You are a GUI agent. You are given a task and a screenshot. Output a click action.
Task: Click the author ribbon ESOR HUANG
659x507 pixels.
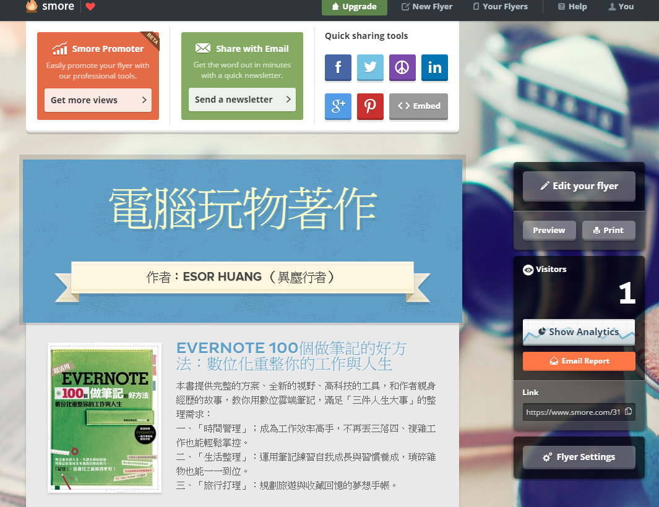coord(243,277)
